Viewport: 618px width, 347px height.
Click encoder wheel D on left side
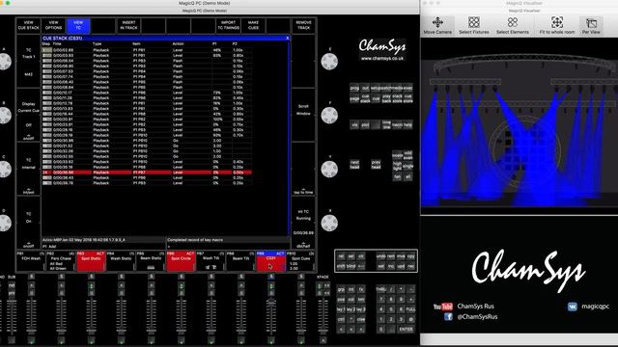[x=5, y=223]
